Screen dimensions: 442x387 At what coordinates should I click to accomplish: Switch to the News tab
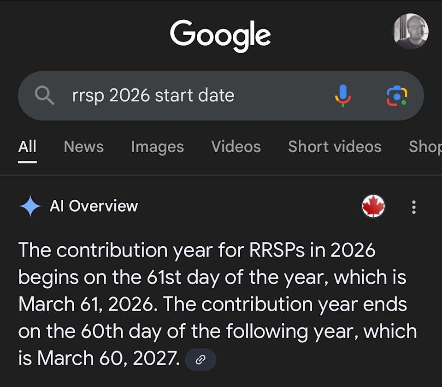coord(83,147)
